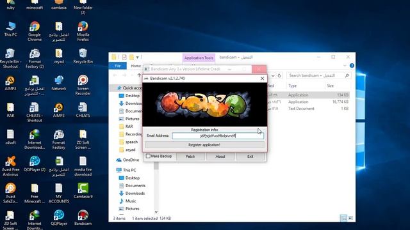Click Exit button in crack window

pyautogui.click(x=250, y=156)
